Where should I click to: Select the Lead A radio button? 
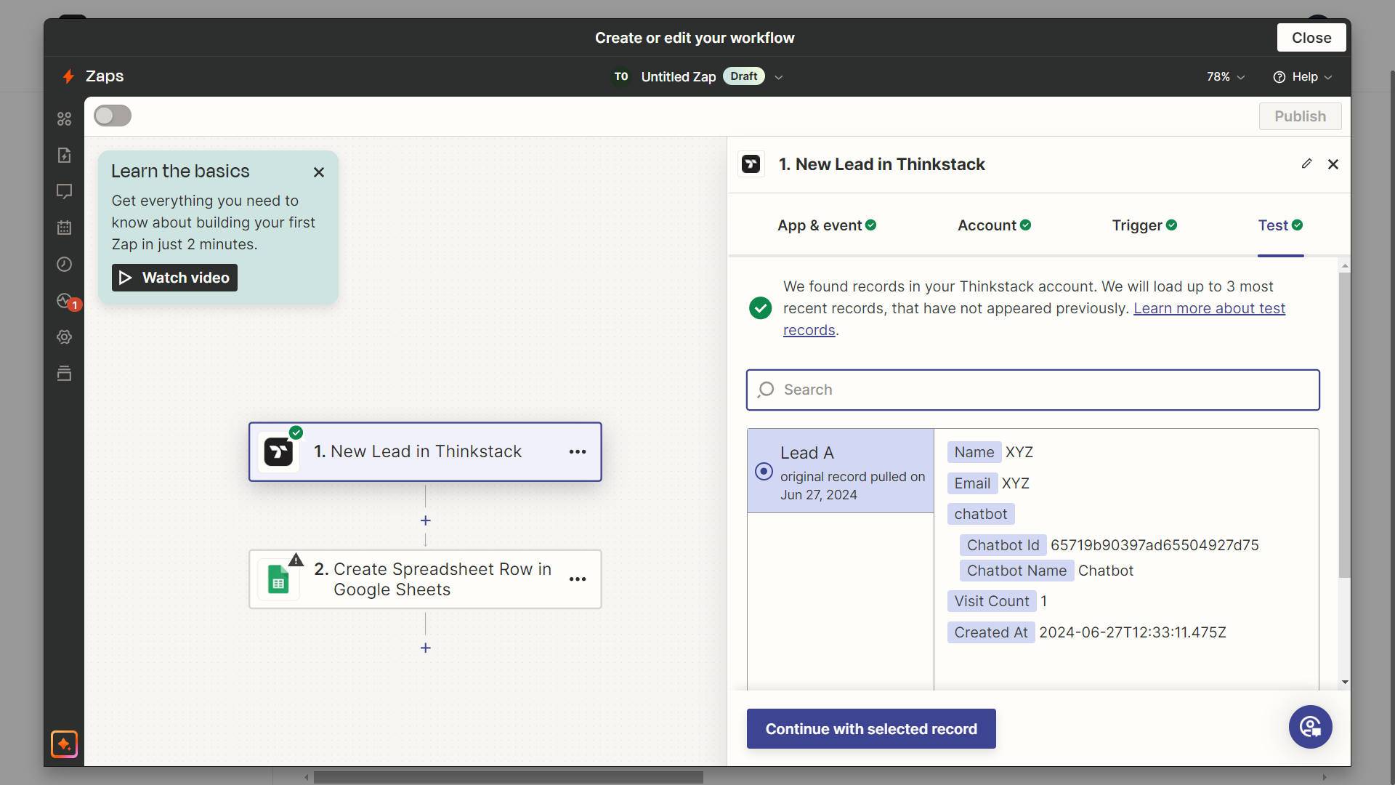[764, 472]
